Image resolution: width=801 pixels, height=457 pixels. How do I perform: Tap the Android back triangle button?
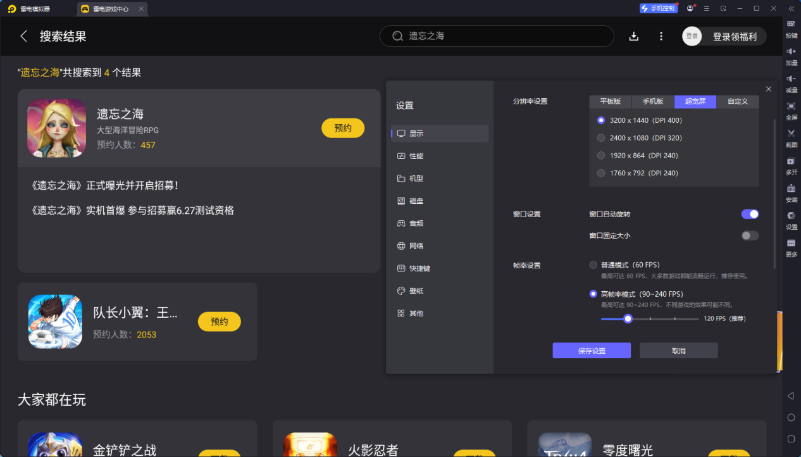[x=791, y=396]
